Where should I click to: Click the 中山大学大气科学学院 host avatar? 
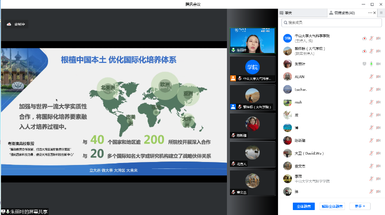point(287,38)
